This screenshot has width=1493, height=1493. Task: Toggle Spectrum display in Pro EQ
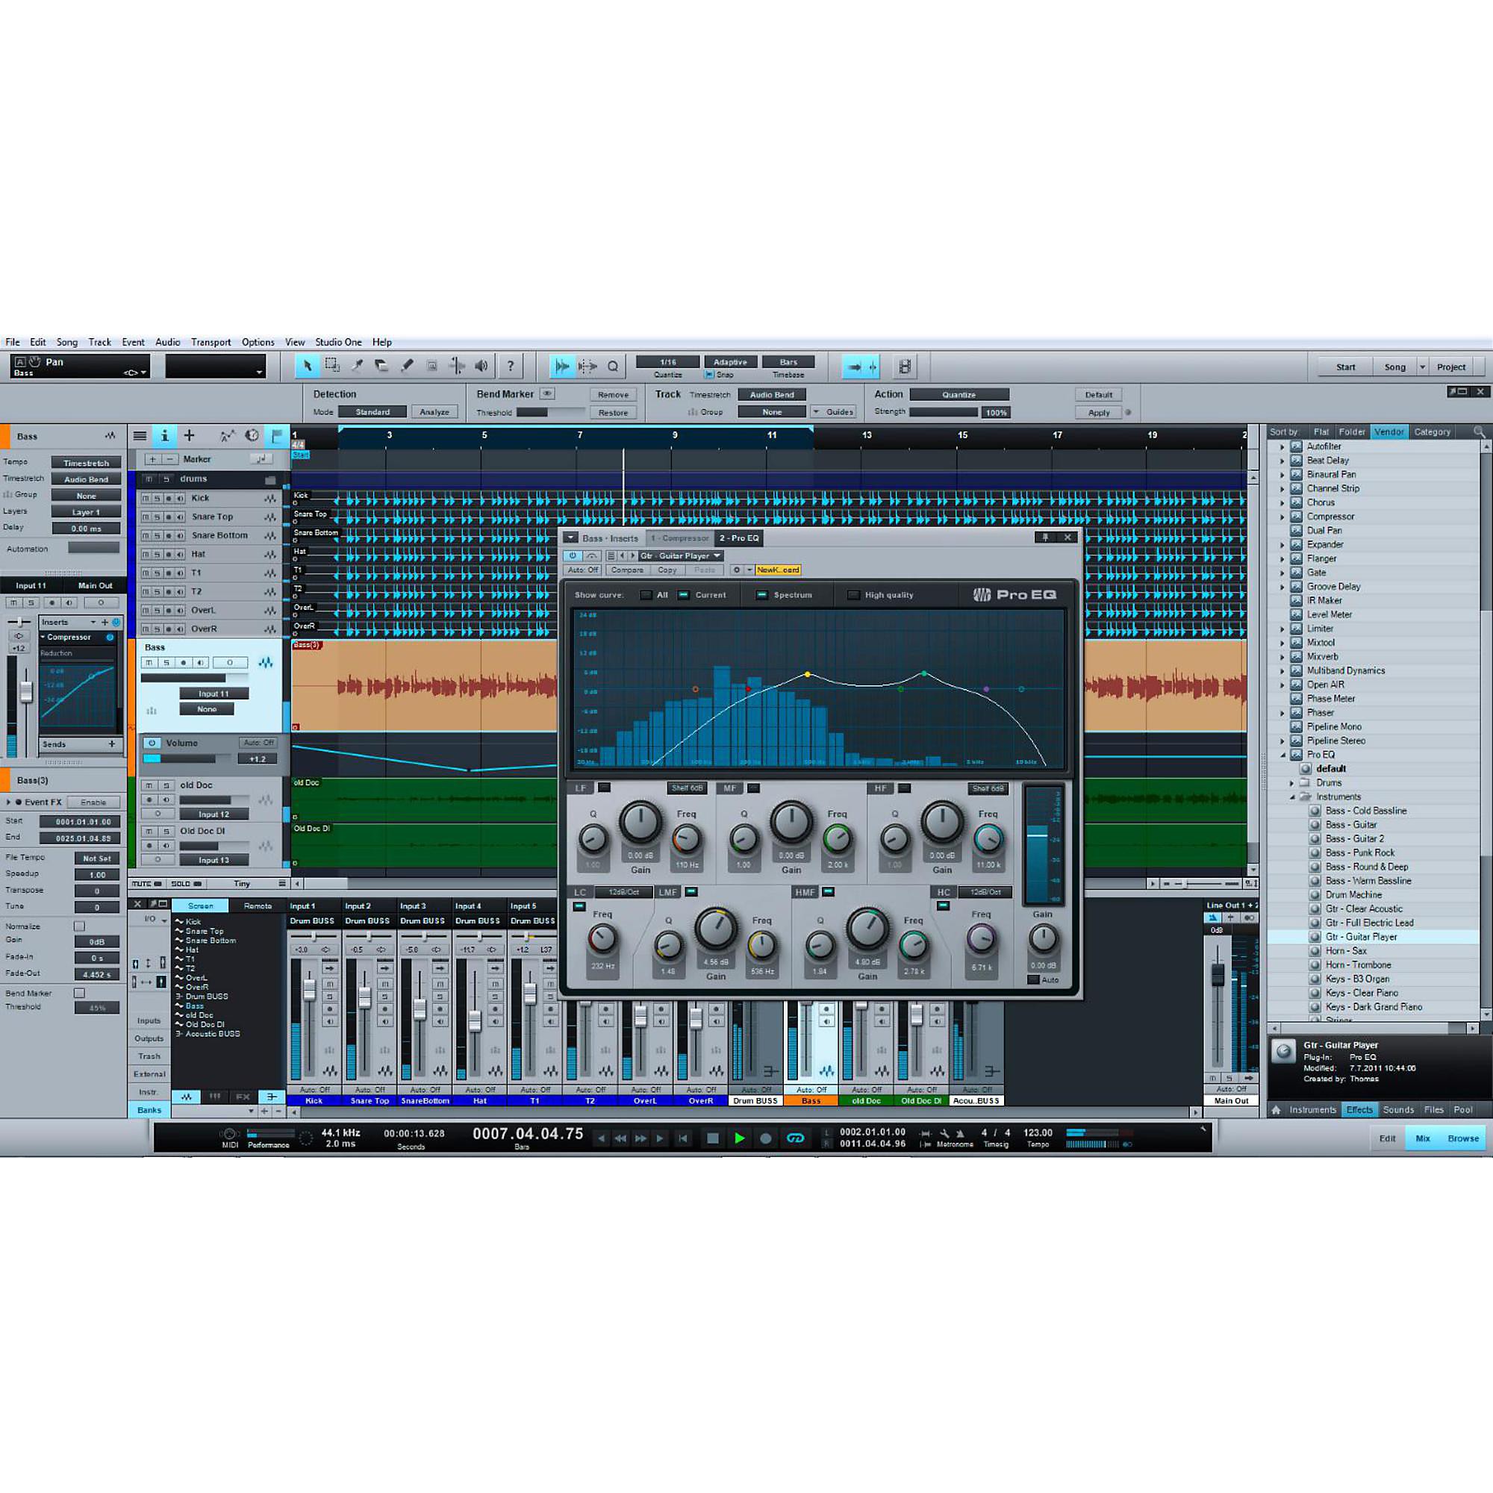click(x=761, y=595)
